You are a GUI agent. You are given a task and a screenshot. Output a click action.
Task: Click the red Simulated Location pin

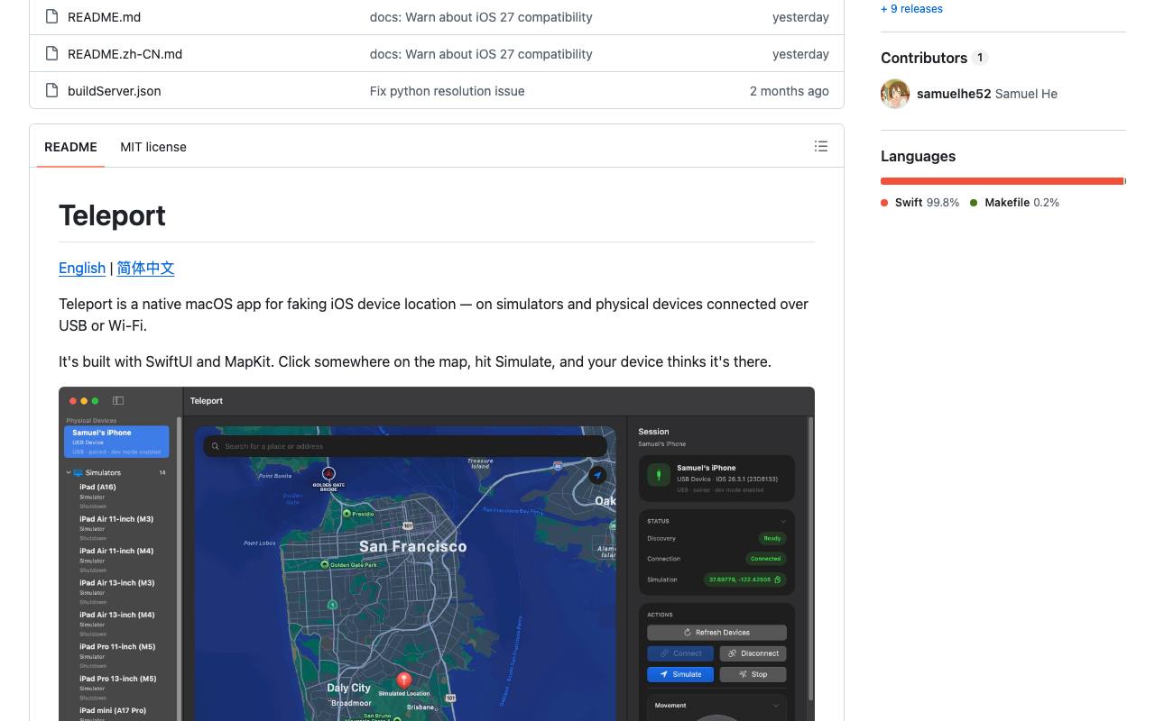coord(404,680)
